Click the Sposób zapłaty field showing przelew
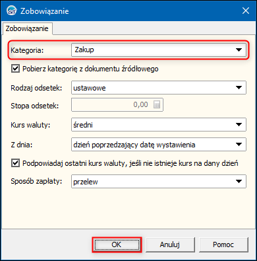 [x=159, y=182]
